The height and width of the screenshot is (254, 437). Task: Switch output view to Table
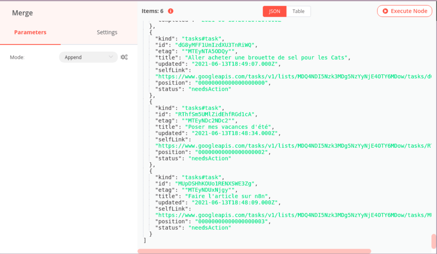tap(298, 11)
